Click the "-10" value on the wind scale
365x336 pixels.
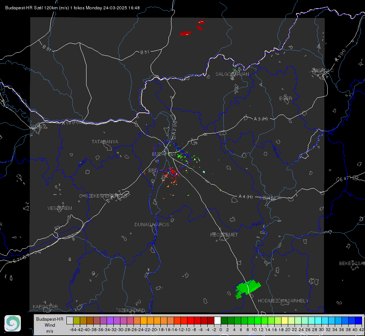pyautogui.click(x=187, y=330)
